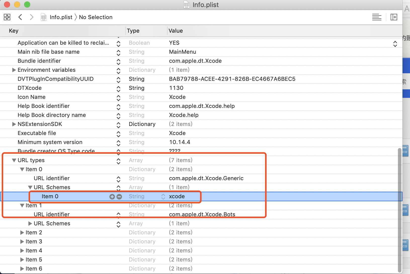The image size is (410, 274).
Task: Click the plist document icon in title bar
Action: click(186, 5)
